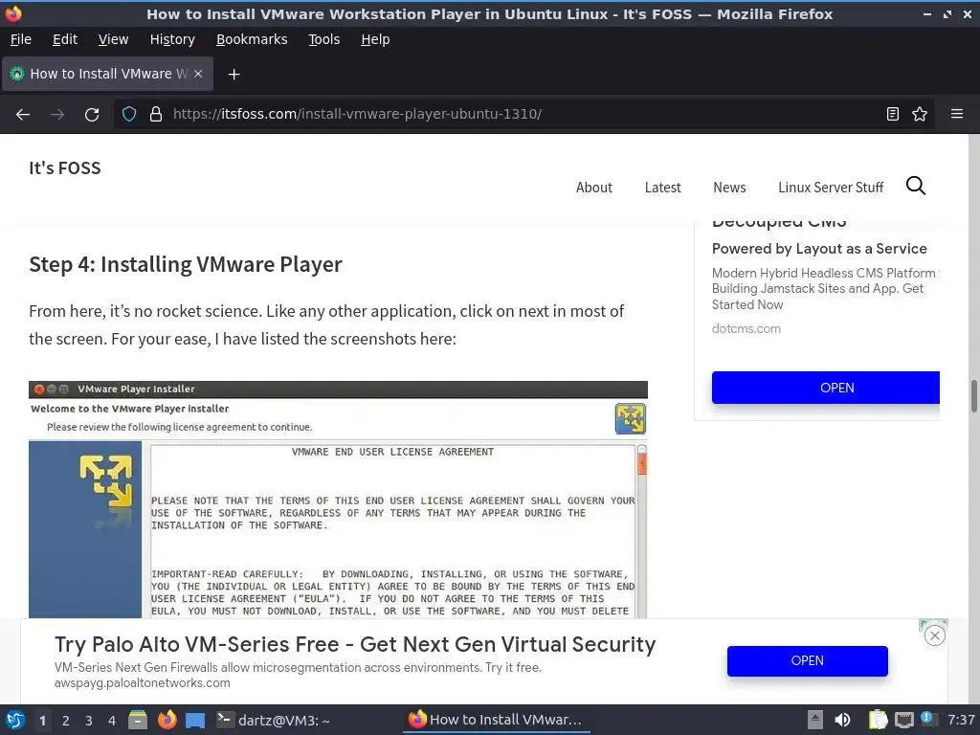The width and height of the screenshot is (980, 735).
Task: Open the Latest nav link
Action: 662,188
